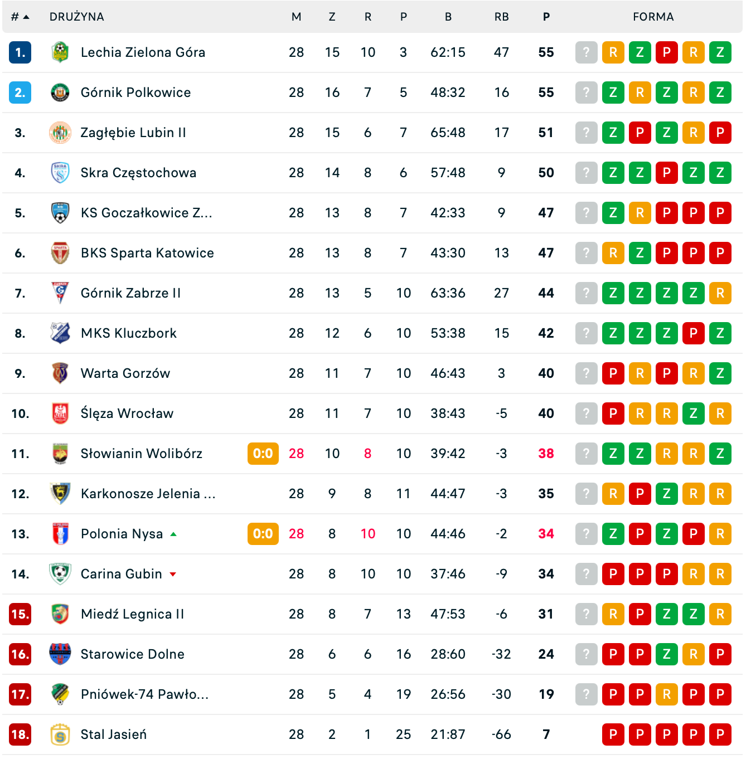This screenshot has width=746, height=759.
Task: Open the live 0:0 score for Słowianin Wolibórz
Action: click(x=263, y=454)
